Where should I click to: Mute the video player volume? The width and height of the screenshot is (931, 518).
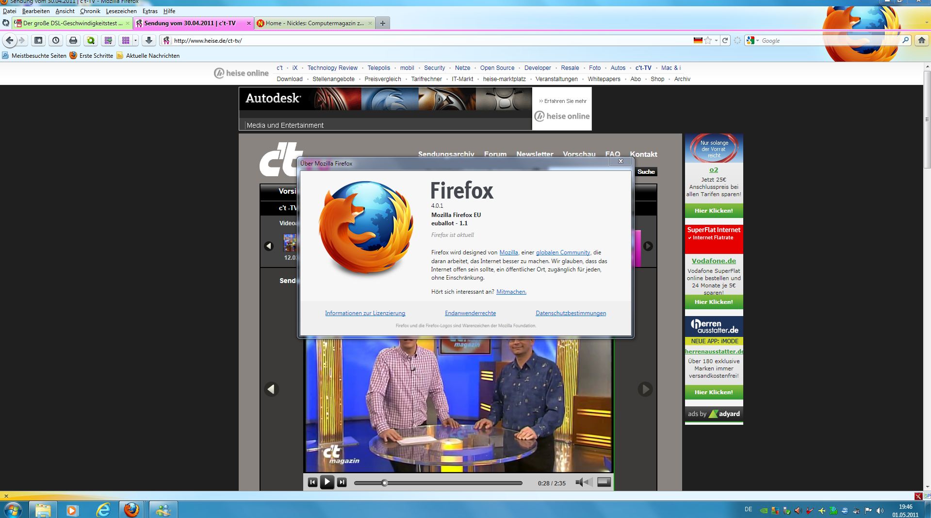[x=583, y=482]
